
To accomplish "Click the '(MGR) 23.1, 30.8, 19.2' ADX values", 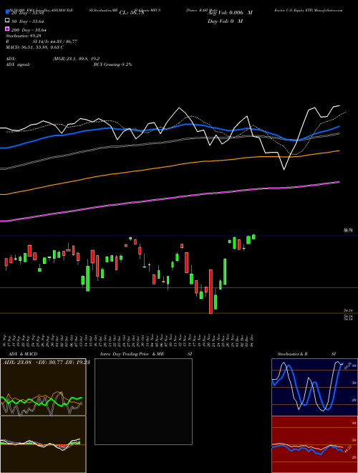I will (76, 59).
